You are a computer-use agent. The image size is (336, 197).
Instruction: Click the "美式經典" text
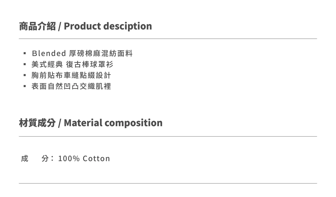pyautogui.click(x=47, y=64)
